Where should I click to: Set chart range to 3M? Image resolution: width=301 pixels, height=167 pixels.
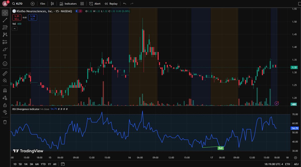pos(31,164)
